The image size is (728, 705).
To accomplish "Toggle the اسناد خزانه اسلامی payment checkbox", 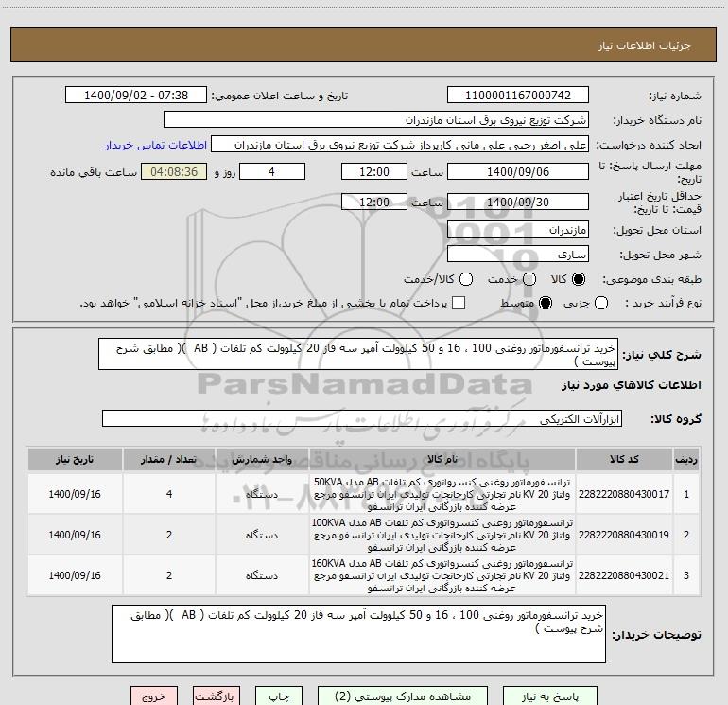I will [x=459, y=303].
